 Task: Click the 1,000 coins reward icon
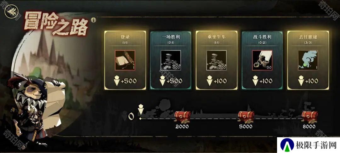click(216, 60)
